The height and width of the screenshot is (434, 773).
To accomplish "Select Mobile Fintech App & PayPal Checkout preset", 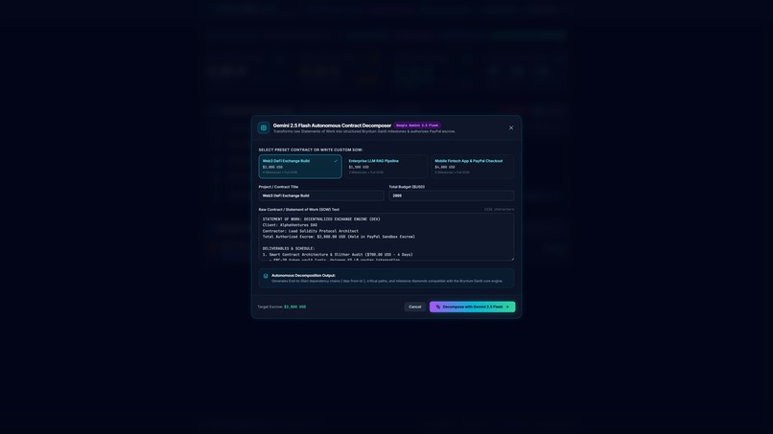I will pos(472,167).
